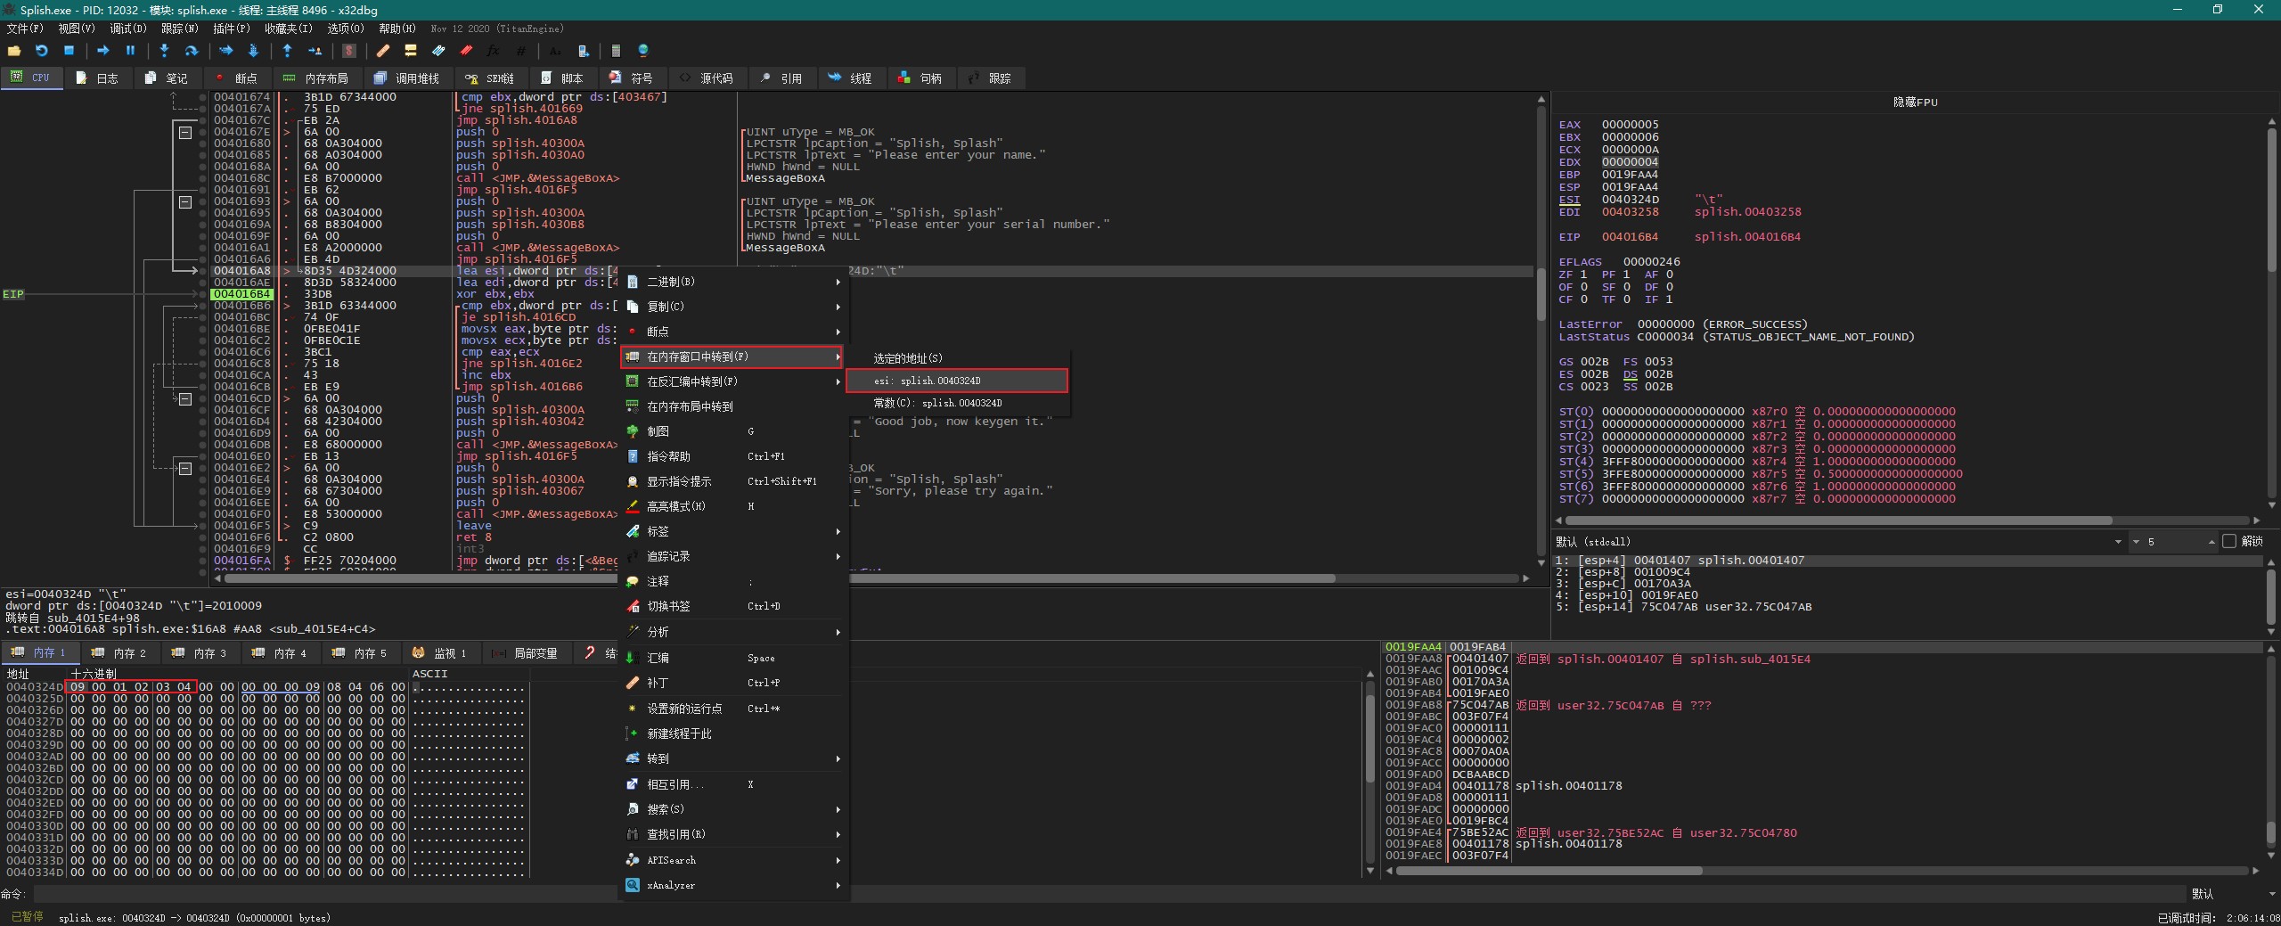The image size is (2281, 926).
Task: Click the blue stop debugging icon
Action: pyautogui.click(x=69, y=51)
